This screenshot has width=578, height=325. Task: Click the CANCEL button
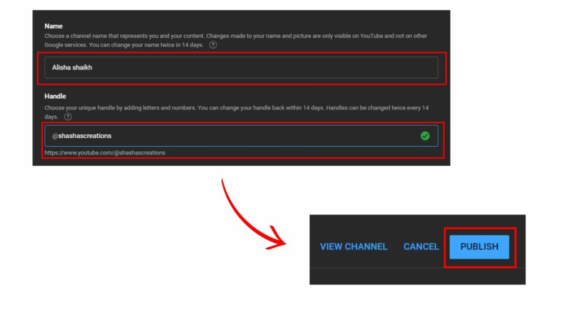(421, 247)
